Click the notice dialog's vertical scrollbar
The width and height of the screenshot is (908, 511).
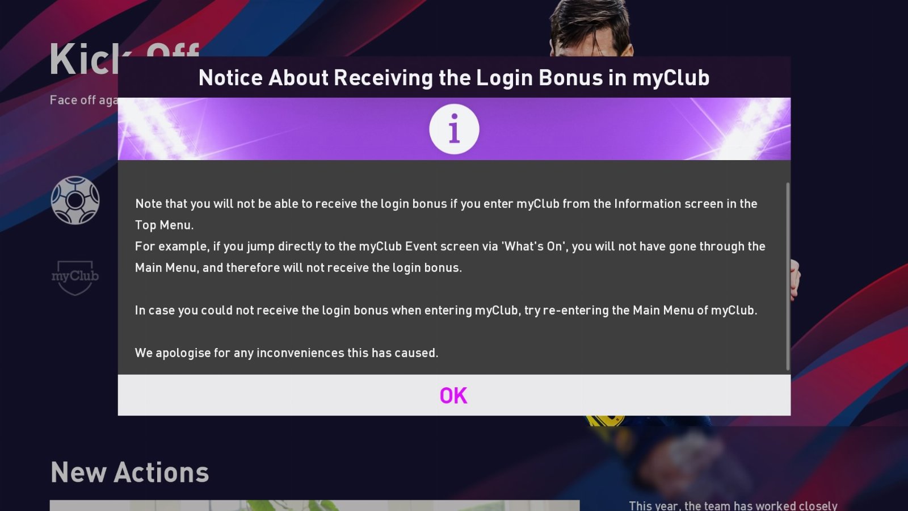coord(788,277)
